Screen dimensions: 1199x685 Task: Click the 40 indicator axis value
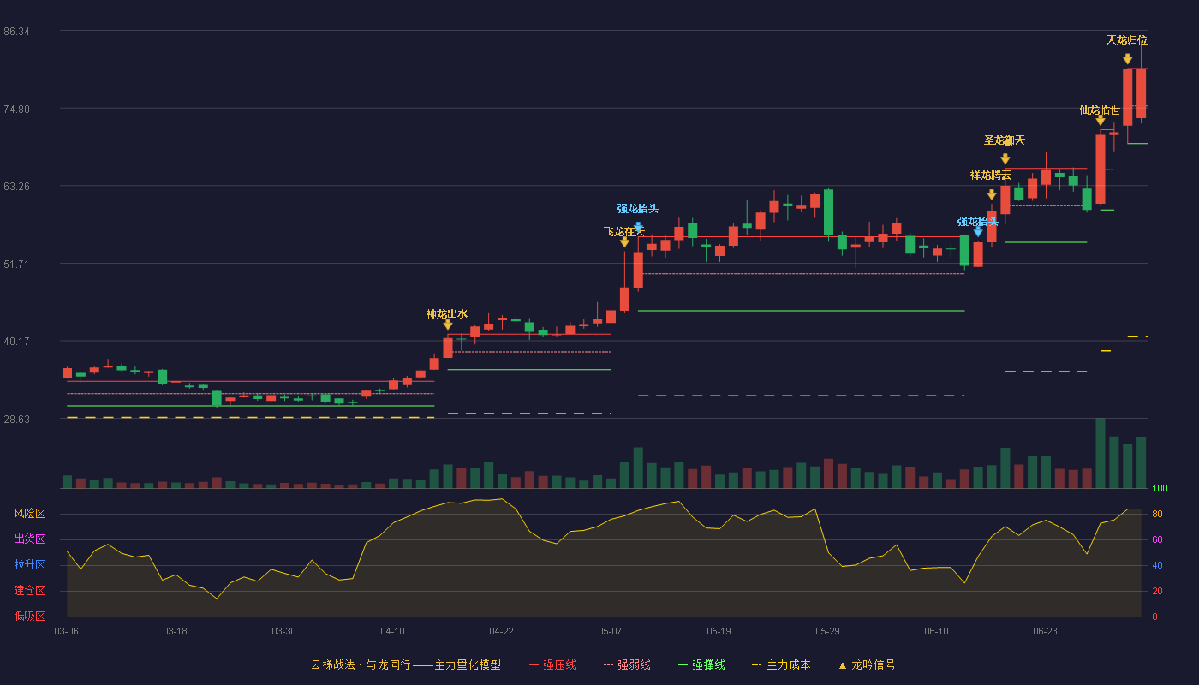1157,565
